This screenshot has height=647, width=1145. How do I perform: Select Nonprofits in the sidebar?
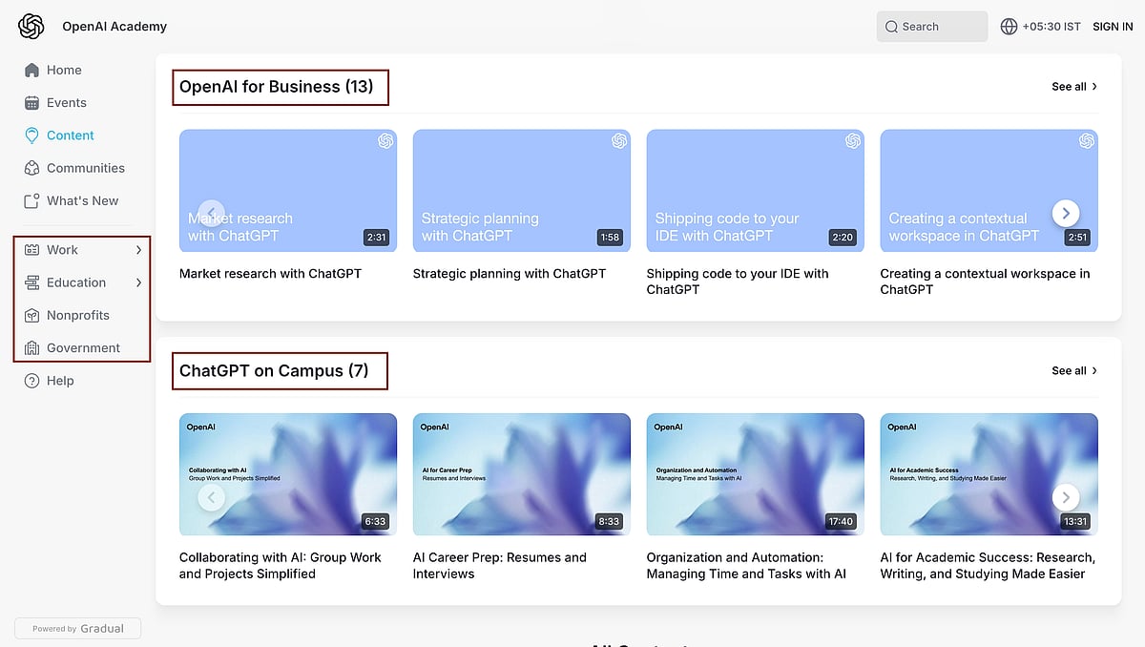pyautogui.click(x=77, y=315)
